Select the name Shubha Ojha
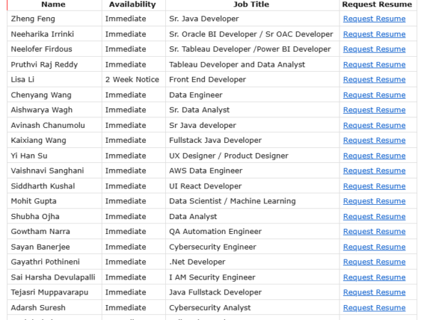Viewport: 427px width, 320px height. click(x=35, y=217)
